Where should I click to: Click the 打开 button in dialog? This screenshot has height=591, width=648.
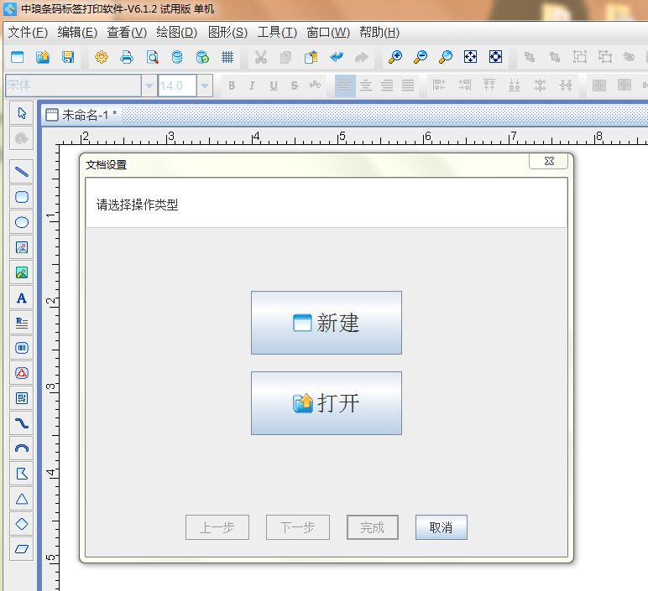tap(327, 403)
